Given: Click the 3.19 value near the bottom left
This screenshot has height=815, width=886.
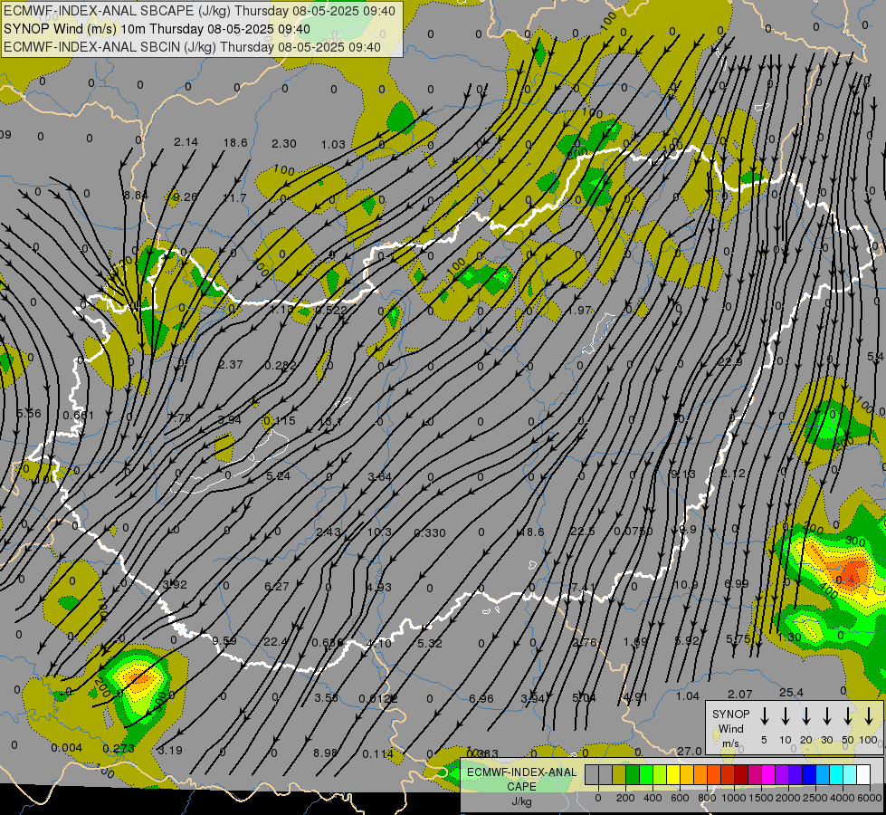Looking at the screenshot, I should (x=170, y=751).
